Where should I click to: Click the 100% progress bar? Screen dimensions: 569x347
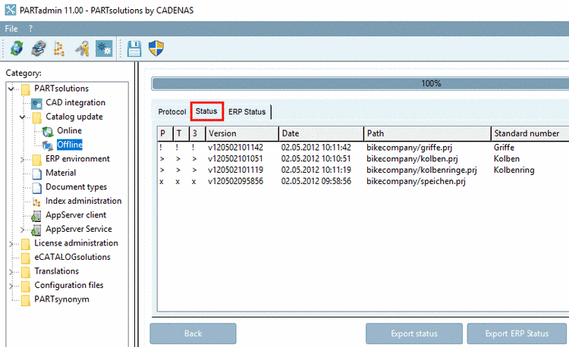[x=360, y=83]
